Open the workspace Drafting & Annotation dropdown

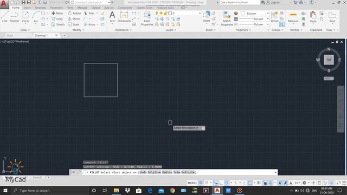point(91,2)
